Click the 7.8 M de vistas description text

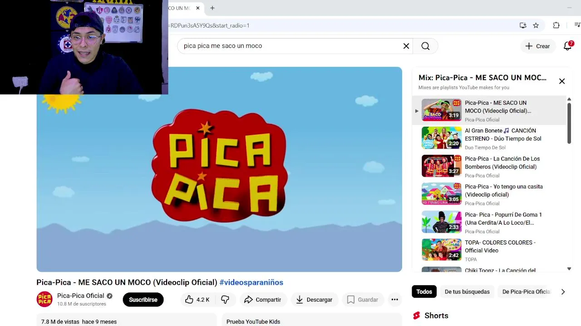[79, 322]
